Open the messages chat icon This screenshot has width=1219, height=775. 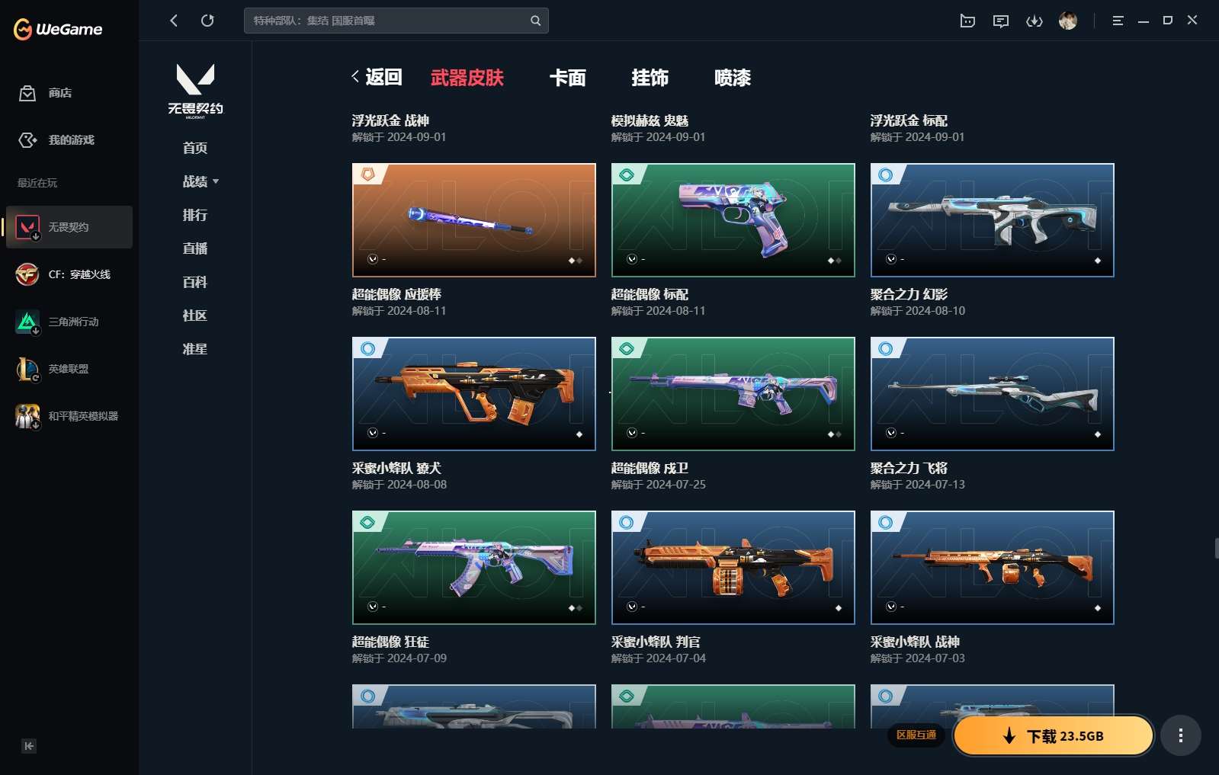pyautogui.click(x=1000, y=21)
